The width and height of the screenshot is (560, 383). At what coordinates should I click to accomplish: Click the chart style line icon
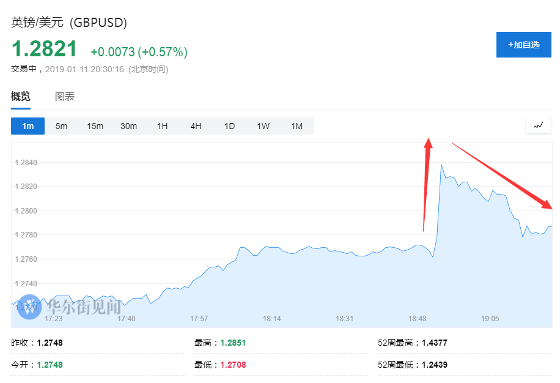pos(538,125)
